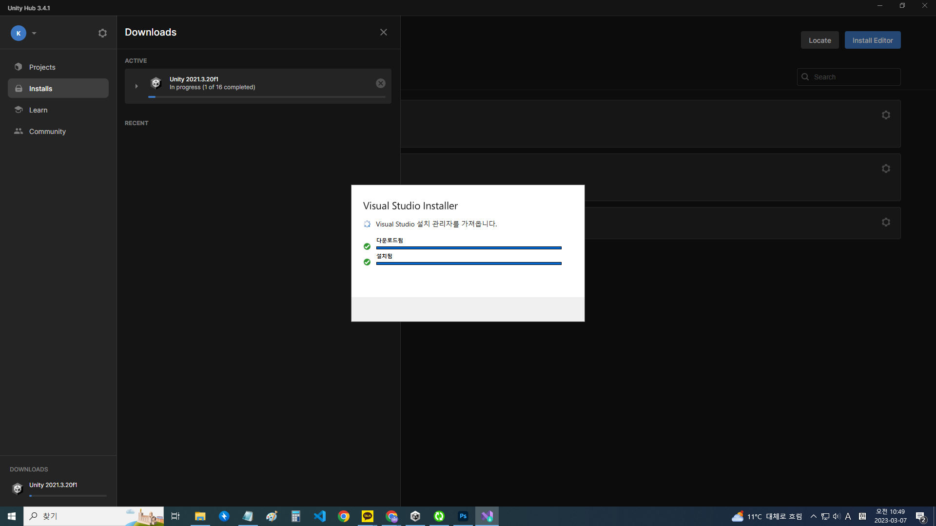Open Community section in sidebar
Image resolution: width=936 pixels, height=526 pixels.
[x=58, y=131]
